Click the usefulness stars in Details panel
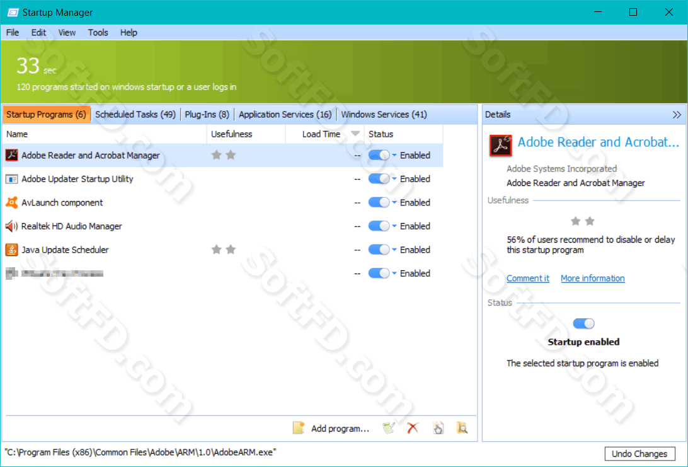Viewport: 688px width, 467px height. [583, 221]
